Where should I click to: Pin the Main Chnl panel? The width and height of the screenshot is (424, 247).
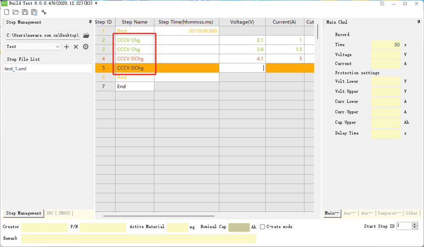419,22
